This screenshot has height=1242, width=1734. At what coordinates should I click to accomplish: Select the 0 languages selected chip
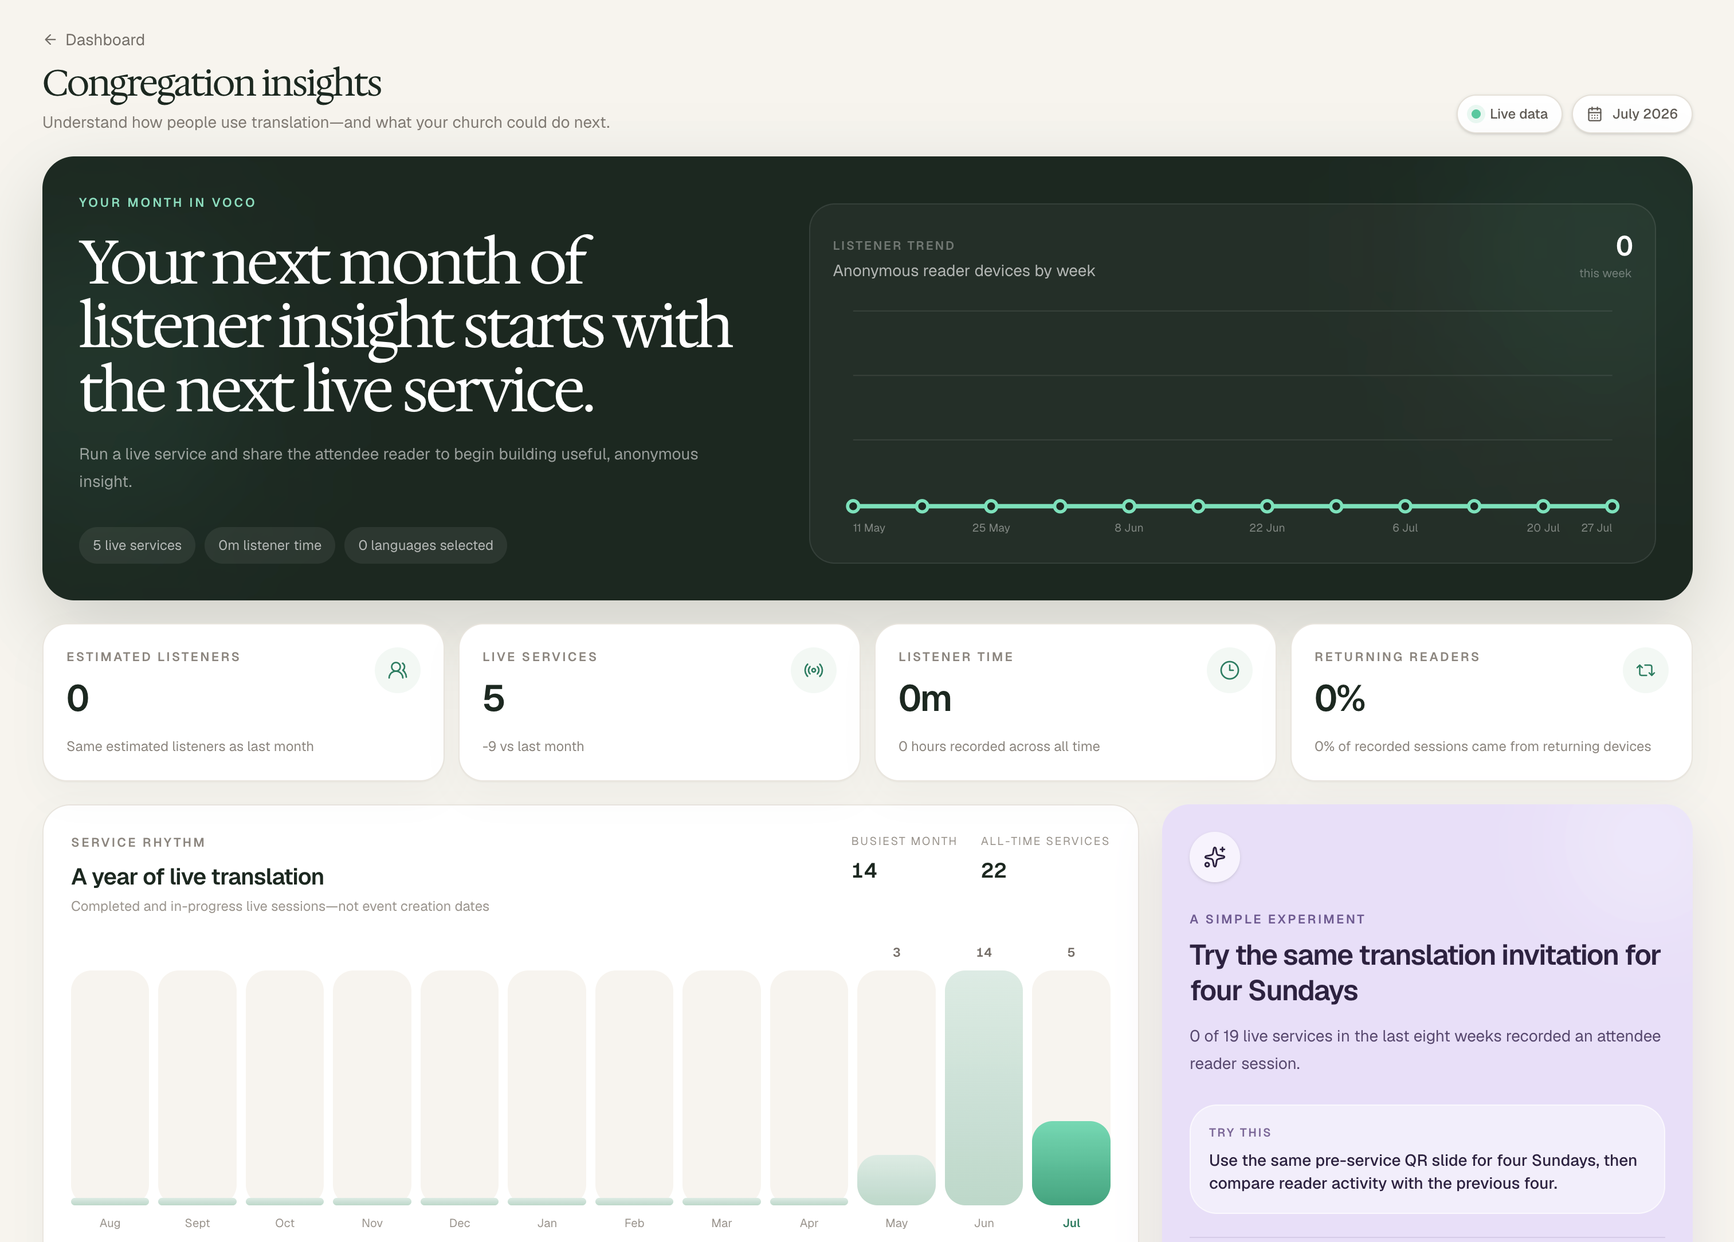tap(426, 545)
